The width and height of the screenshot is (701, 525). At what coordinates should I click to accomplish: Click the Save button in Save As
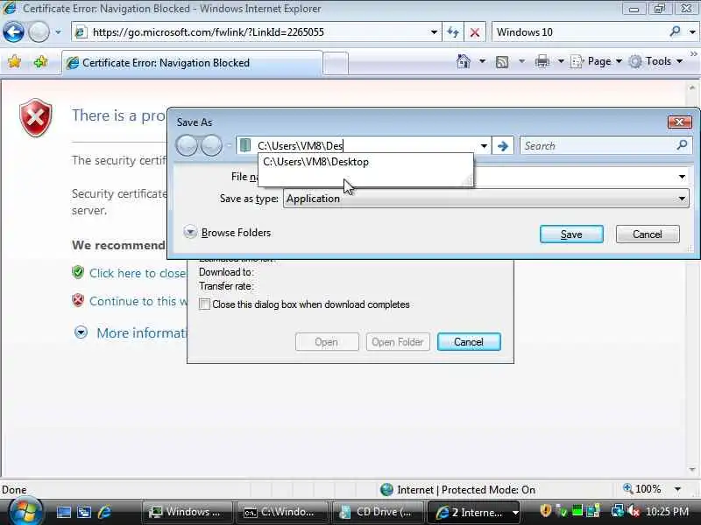[571, 234]
